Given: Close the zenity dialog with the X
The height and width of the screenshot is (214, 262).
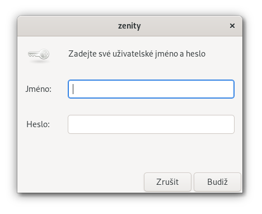Looking at the screenshot, I should [232, 26].
